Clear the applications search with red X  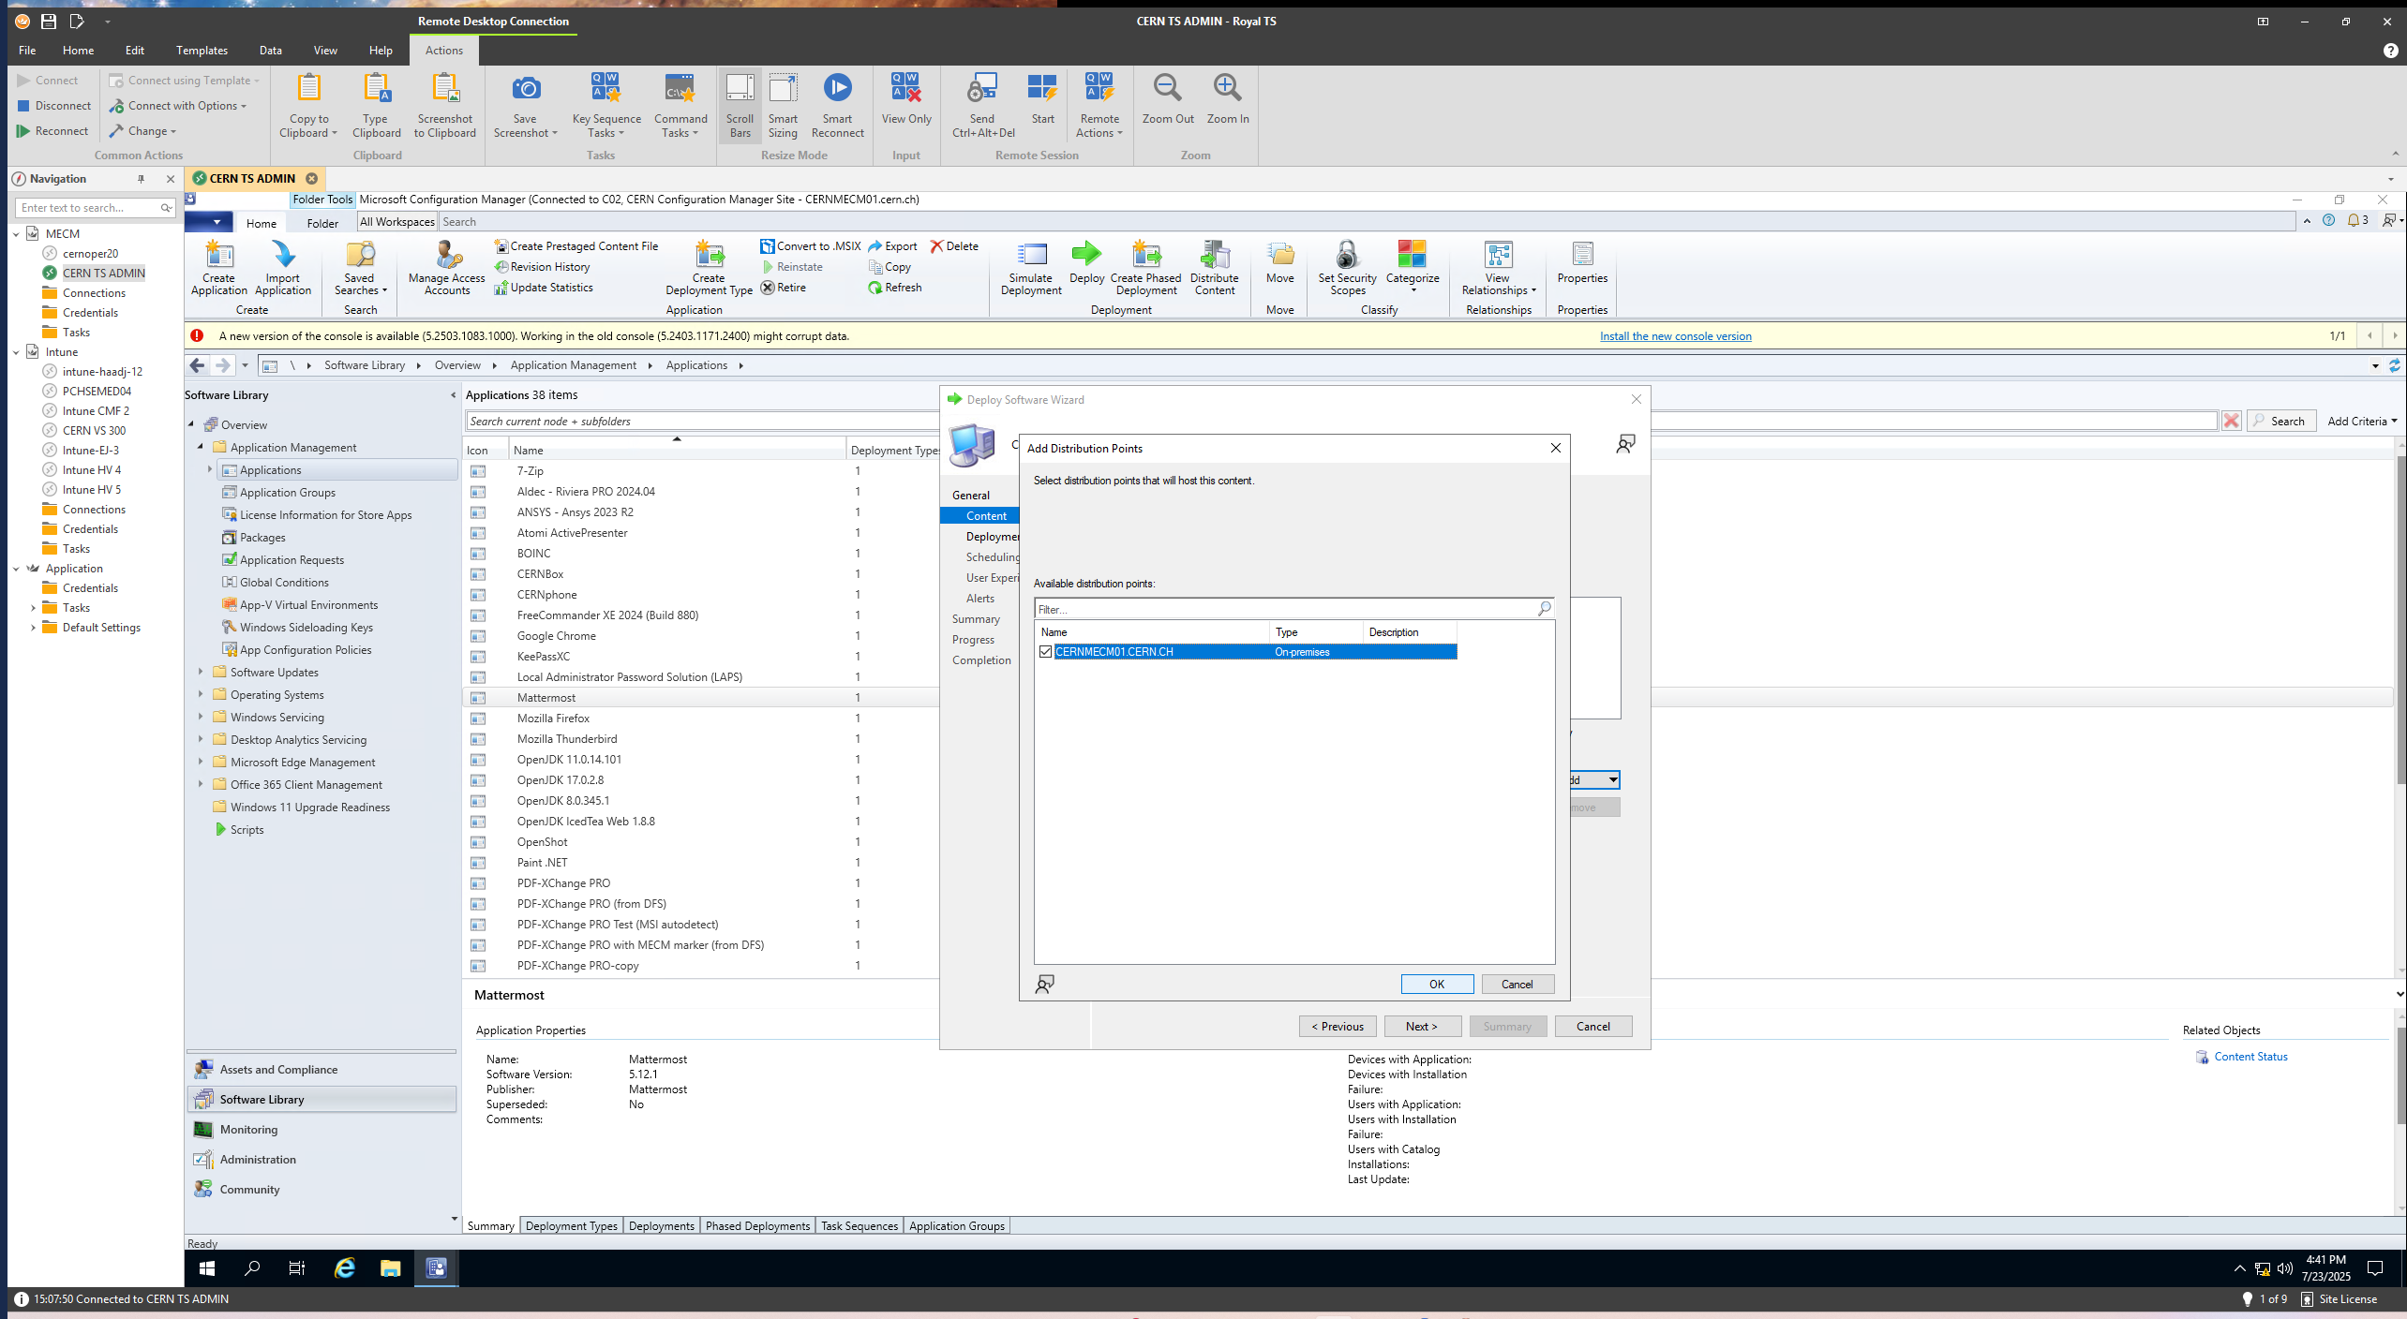(x=2231, y=422)
